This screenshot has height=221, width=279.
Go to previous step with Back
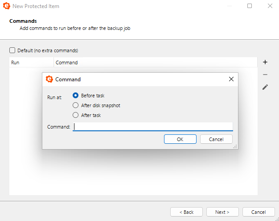(186, 212)
